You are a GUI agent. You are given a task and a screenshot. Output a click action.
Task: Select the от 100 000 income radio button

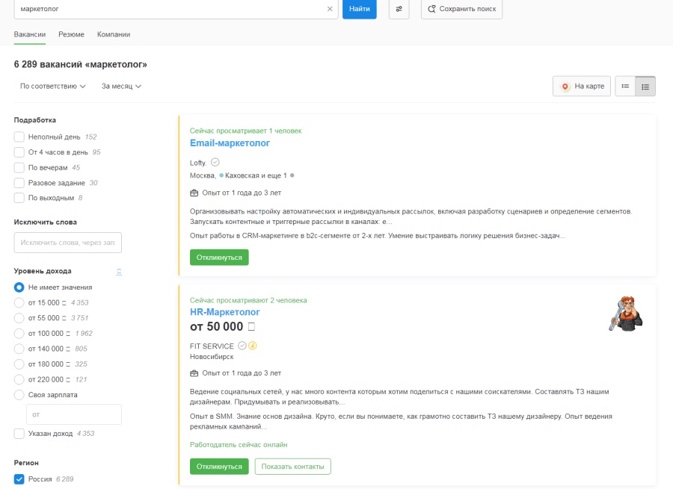point(19,333)
